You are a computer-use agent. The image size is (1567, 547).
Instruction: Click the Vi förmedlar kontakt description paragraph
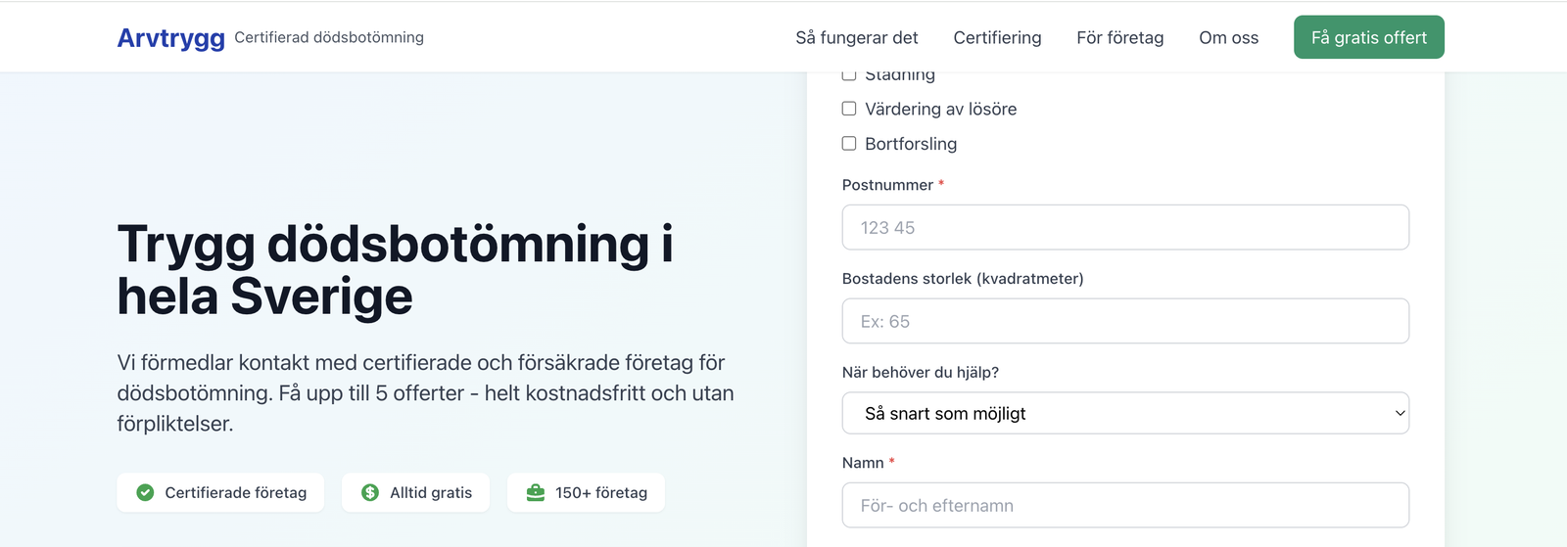[x=425, y=392]
